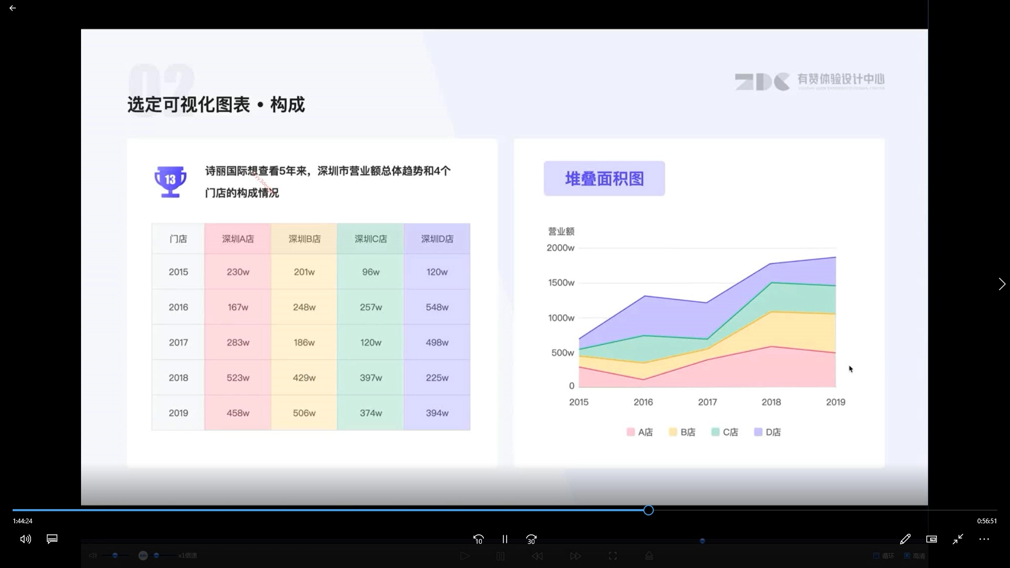
Task: Click the D店 legend color swatch
Action: click(x=758, y=432)
